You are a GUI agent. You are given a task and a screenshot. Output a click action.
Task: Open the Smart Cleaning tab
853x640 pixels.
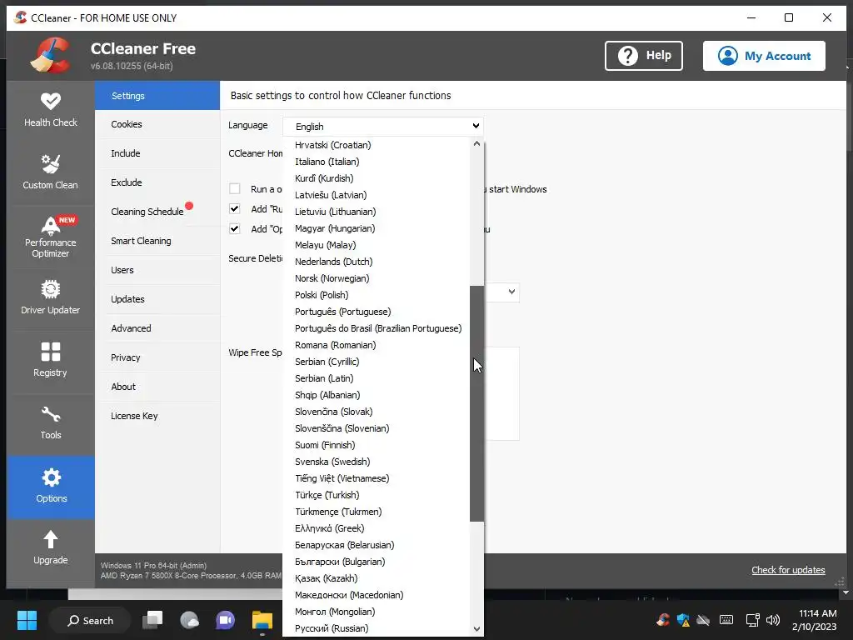(x=157, y=241)
